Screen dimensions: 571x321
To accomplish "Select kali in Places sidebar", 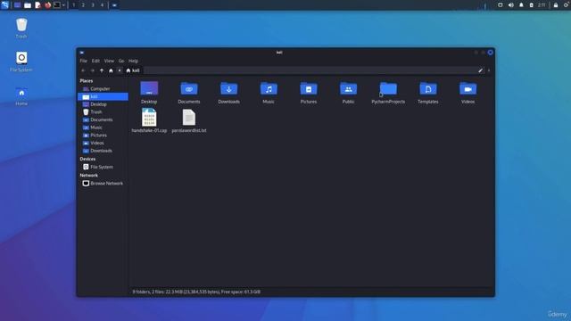I will pos(103,96).
